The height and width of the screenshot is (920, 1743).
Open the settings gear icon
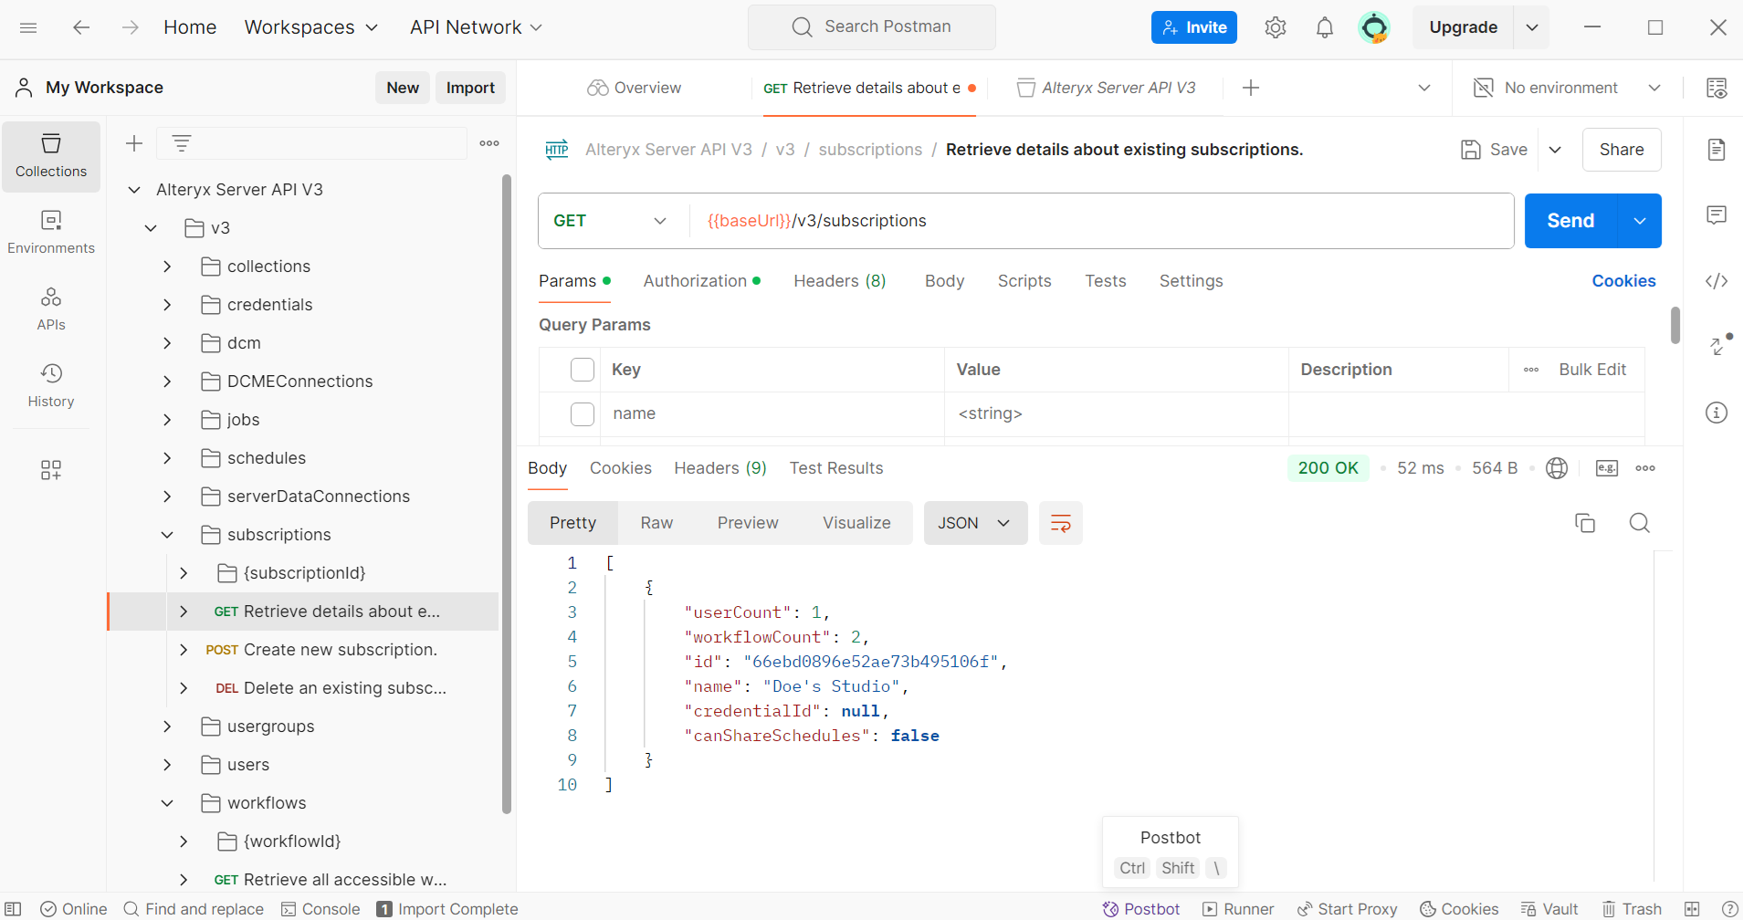pyautogui.click(x=1275, y=27)
